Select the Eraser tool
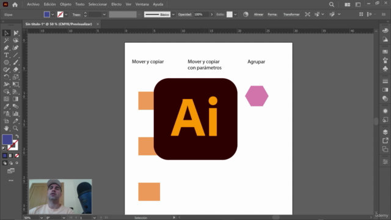The image size is (391, 220). coord(16,70)
